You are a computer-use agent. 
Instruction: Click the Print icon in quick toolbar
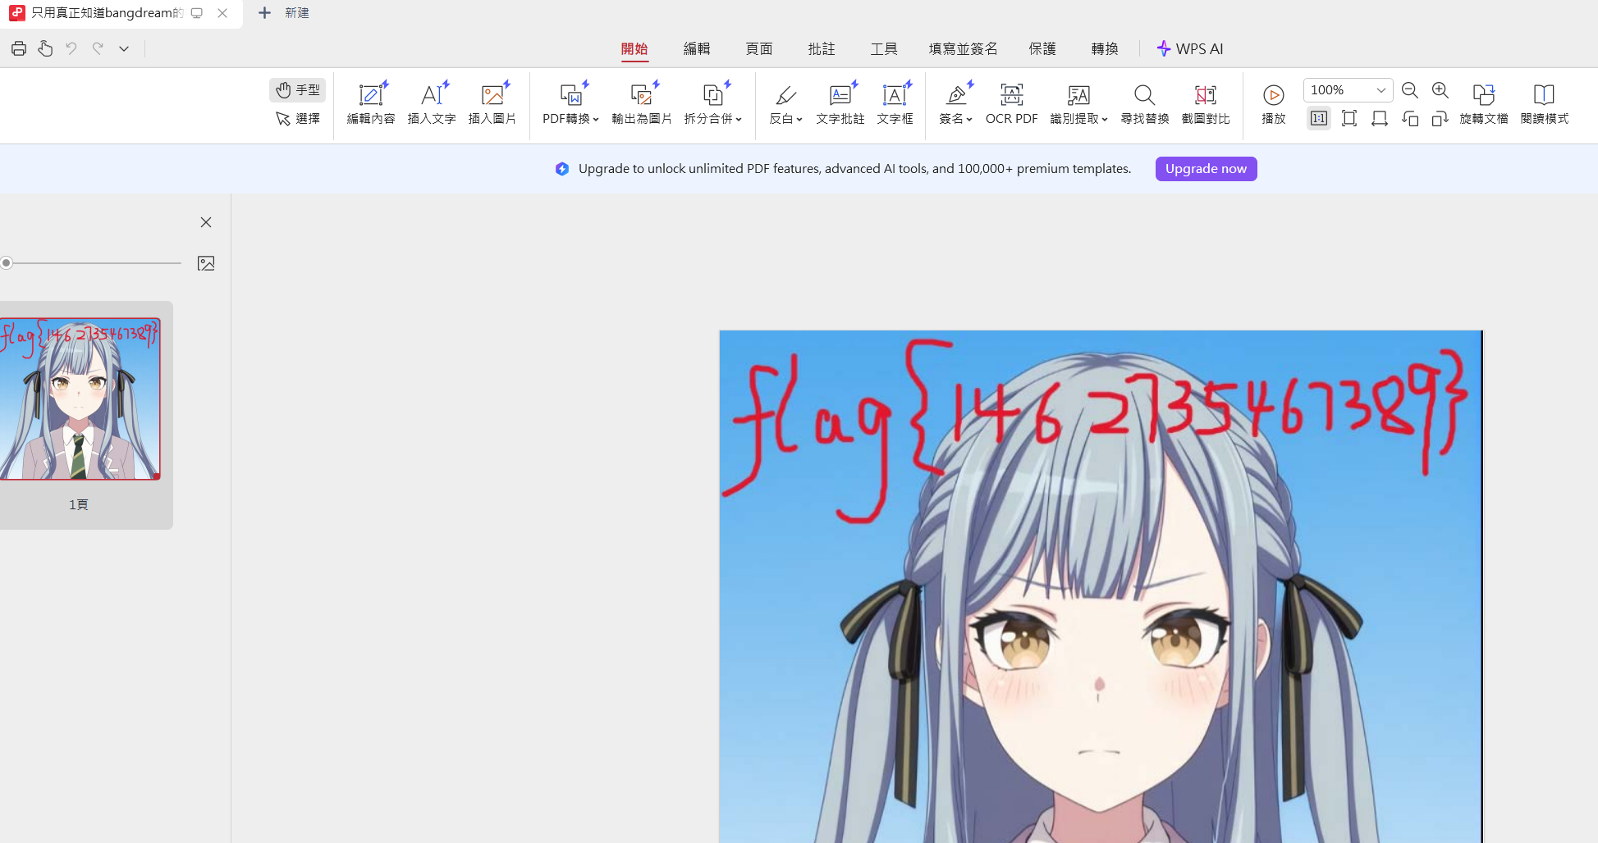pos(19,48)
